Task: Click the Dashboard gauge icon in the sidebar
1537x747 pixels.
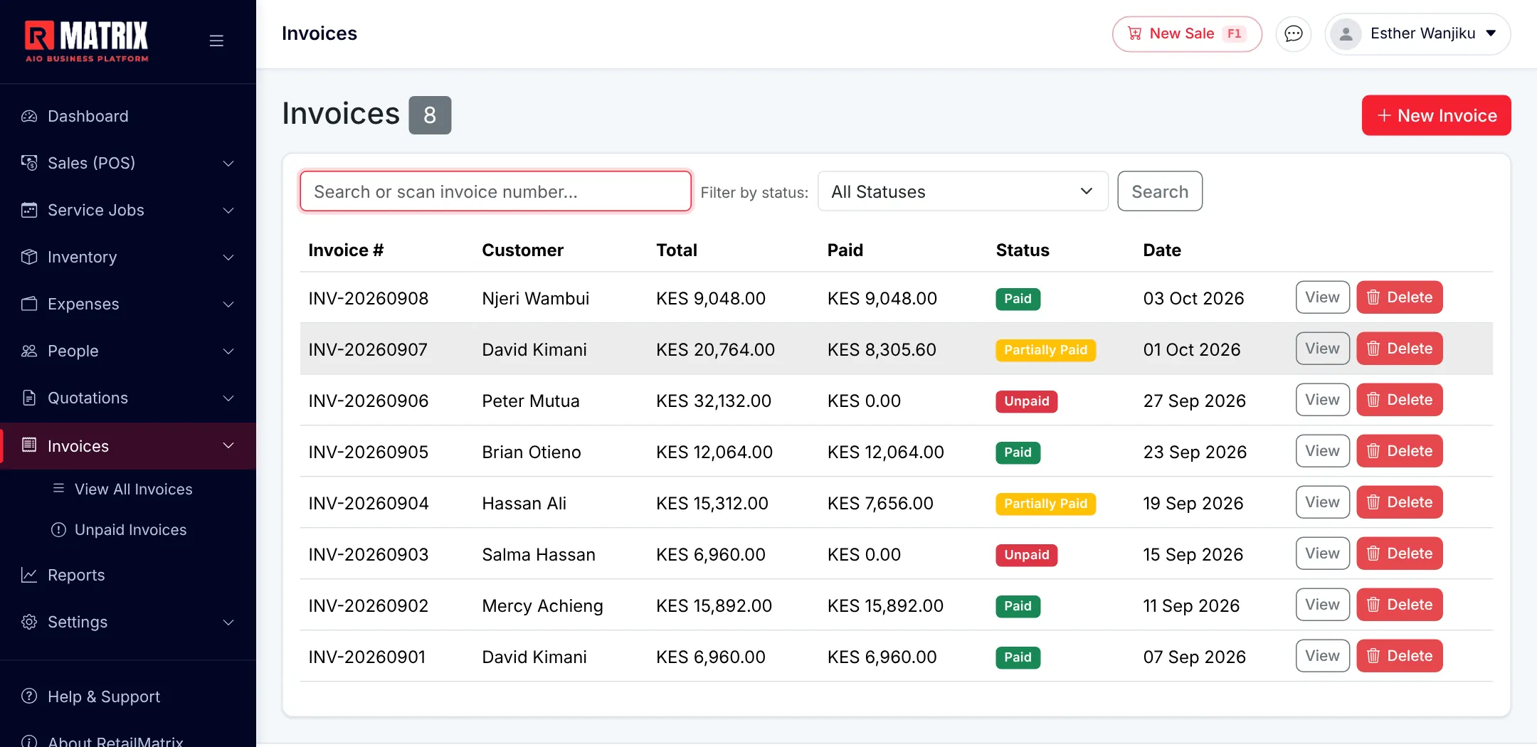Action: point(29,116)
